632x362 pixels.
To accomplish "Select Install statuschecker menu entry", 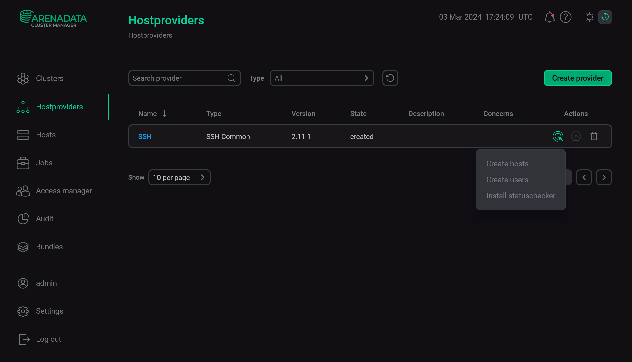I will point(521,196).
